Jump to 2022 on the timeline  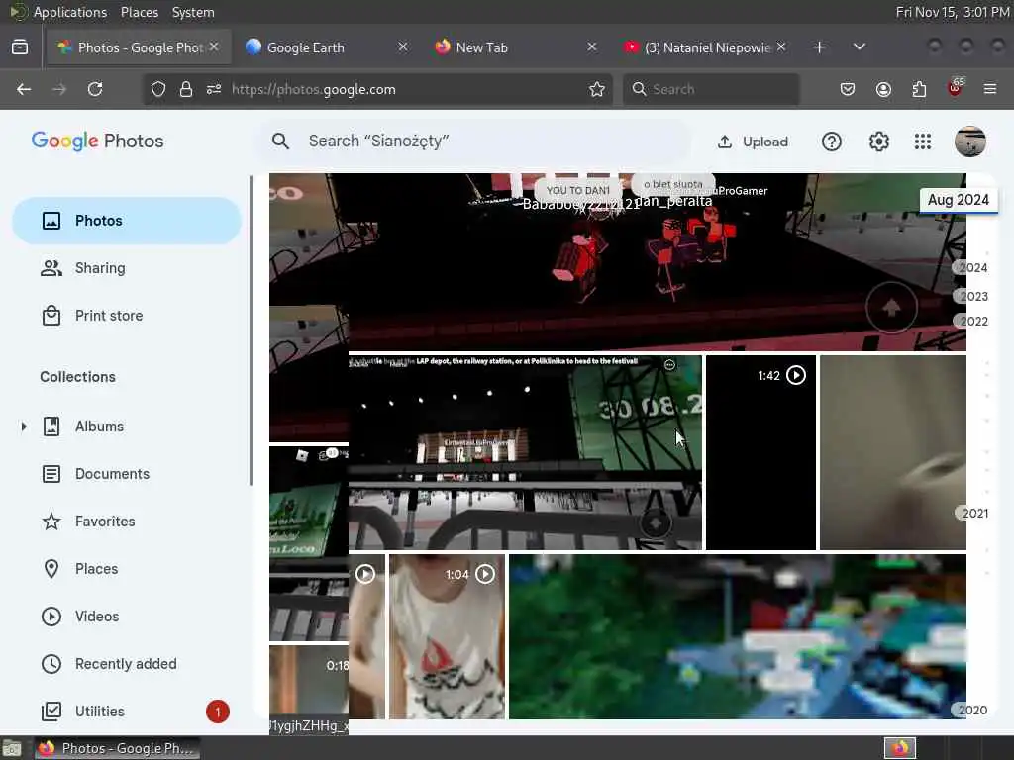pos(971,322)
